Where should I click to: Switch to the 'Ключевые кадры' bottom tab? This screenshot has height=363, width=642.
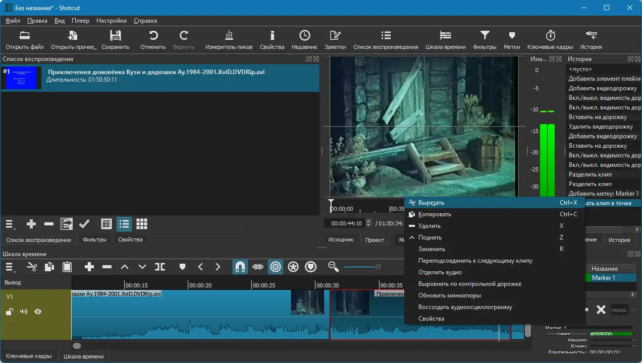click(x=29, y=356)
